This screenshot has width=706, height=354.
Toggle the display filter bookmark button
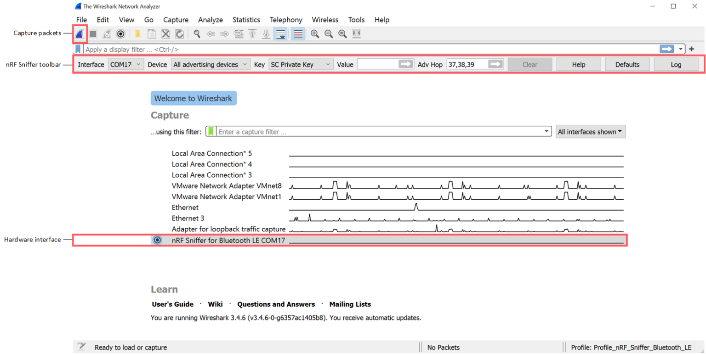click(x=78, y=49)
